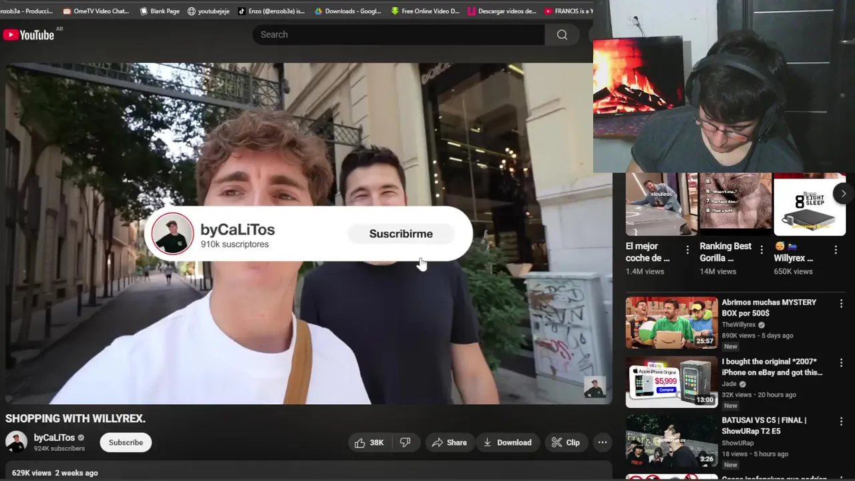
Task: Show next shorts with the right arrow
Action: click(x=844, y=194)
